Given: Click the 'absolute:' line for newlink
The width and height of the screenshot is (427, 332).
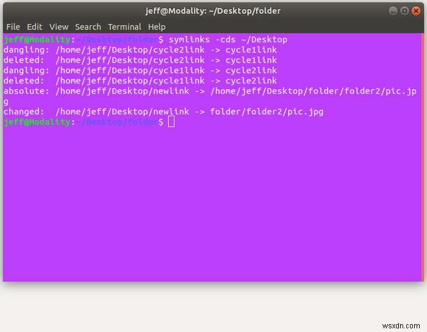Looking at the screenshot, I should pos(210,96).
